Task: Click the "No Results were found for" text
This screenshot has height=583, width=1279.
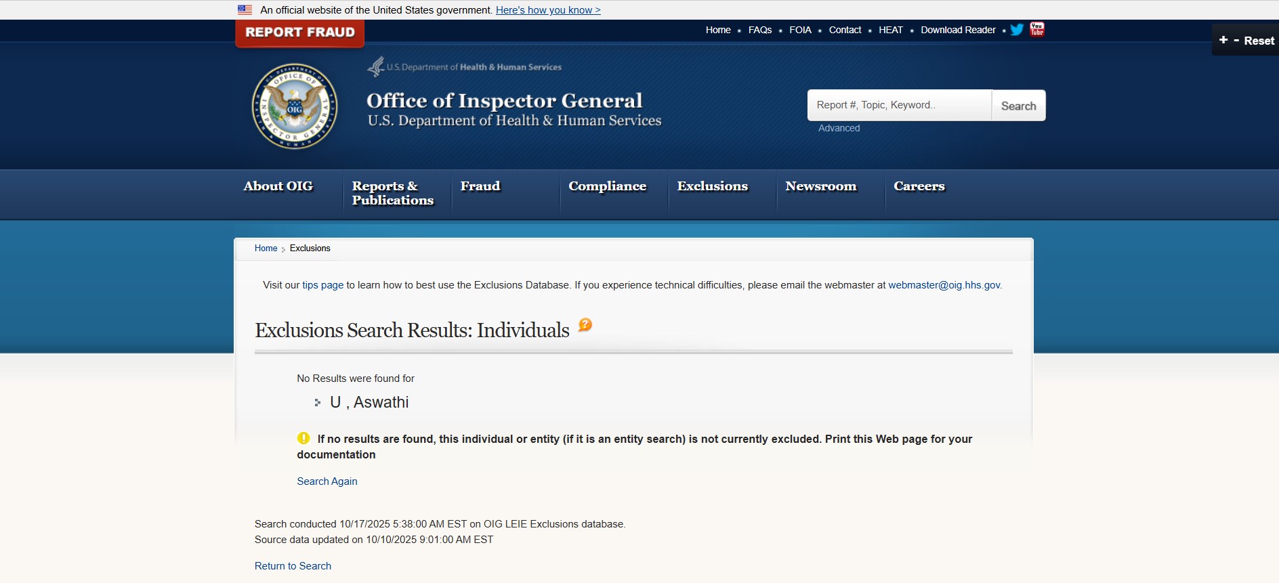Action: click(356, 379)
